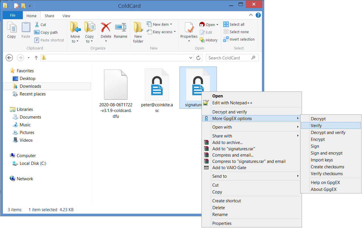363x228 pixels.
Task: Click the Delete red X icon
Action: pyautogui.click(x=106, y=27)
